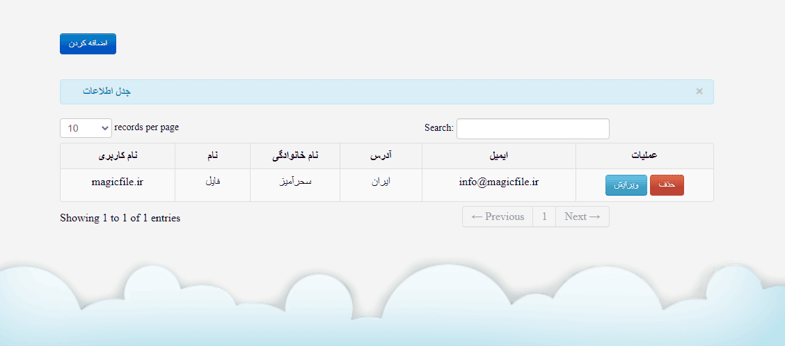Click the 'Search:' label

pos(439,127)
